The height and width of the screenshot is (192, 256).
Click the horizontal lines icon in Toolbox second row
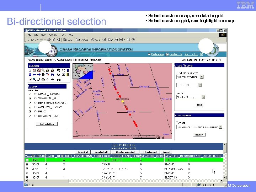[64, 75]
